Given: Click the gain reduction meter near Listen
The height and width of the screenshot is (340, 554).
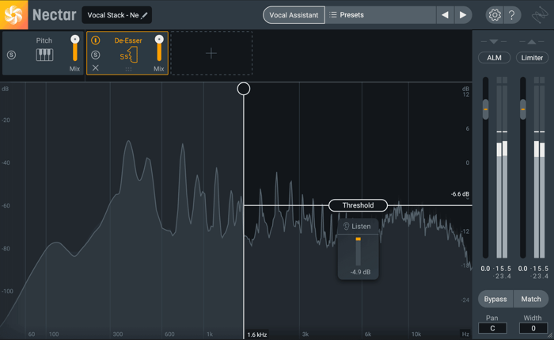Looking at the screenshot, I should click(358, 251).
